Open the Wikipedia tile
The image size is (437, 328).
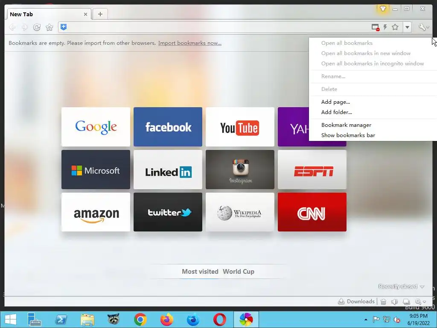click(x=240, y=212)
